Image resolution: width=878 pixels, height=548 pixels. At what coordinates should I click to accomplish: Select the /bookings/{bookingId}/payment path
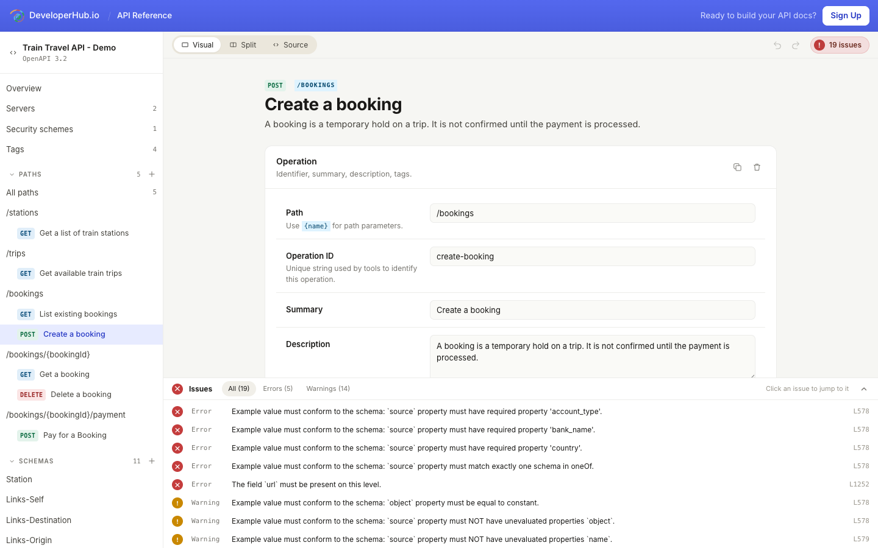[81, 415]
